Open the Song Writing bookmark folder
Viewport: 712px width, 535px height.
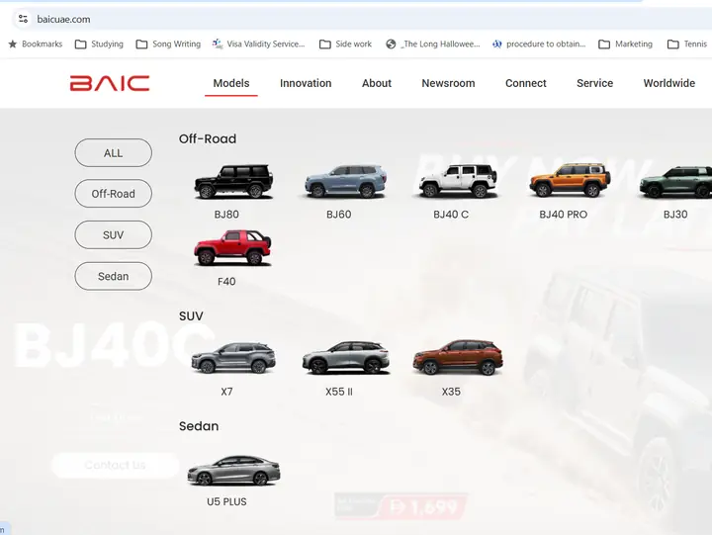point(168,45)
